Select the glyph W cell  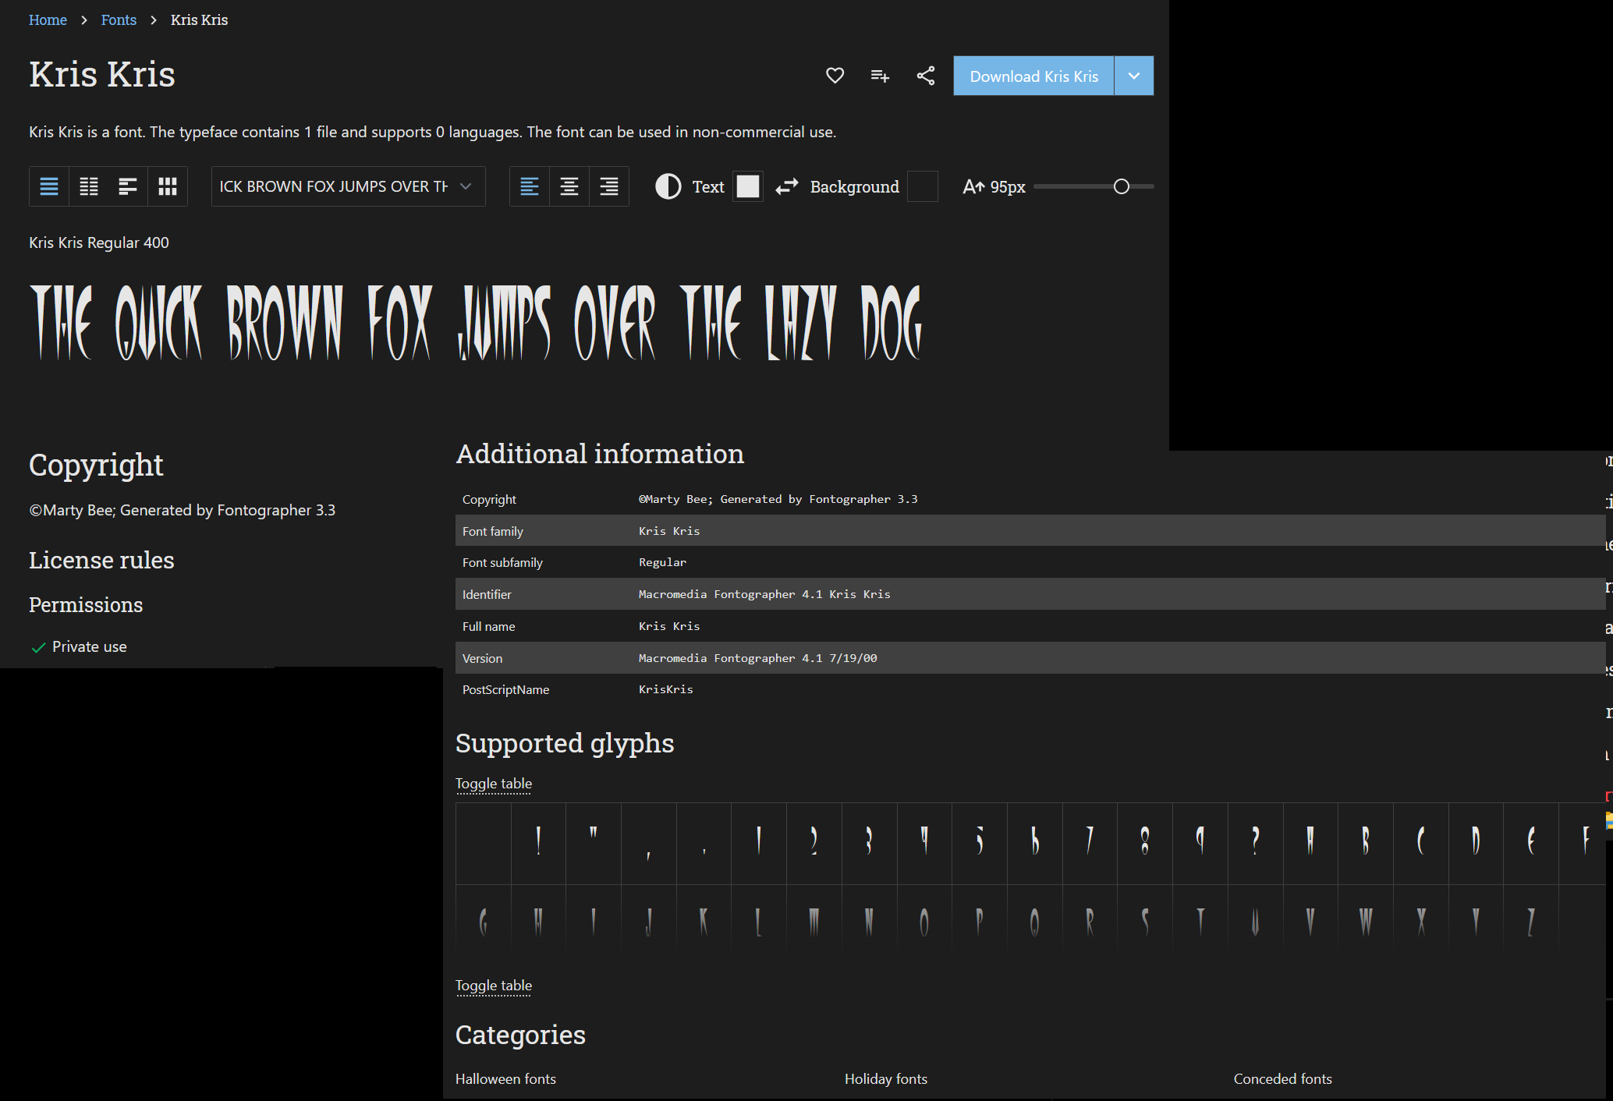click(1365, 922)
